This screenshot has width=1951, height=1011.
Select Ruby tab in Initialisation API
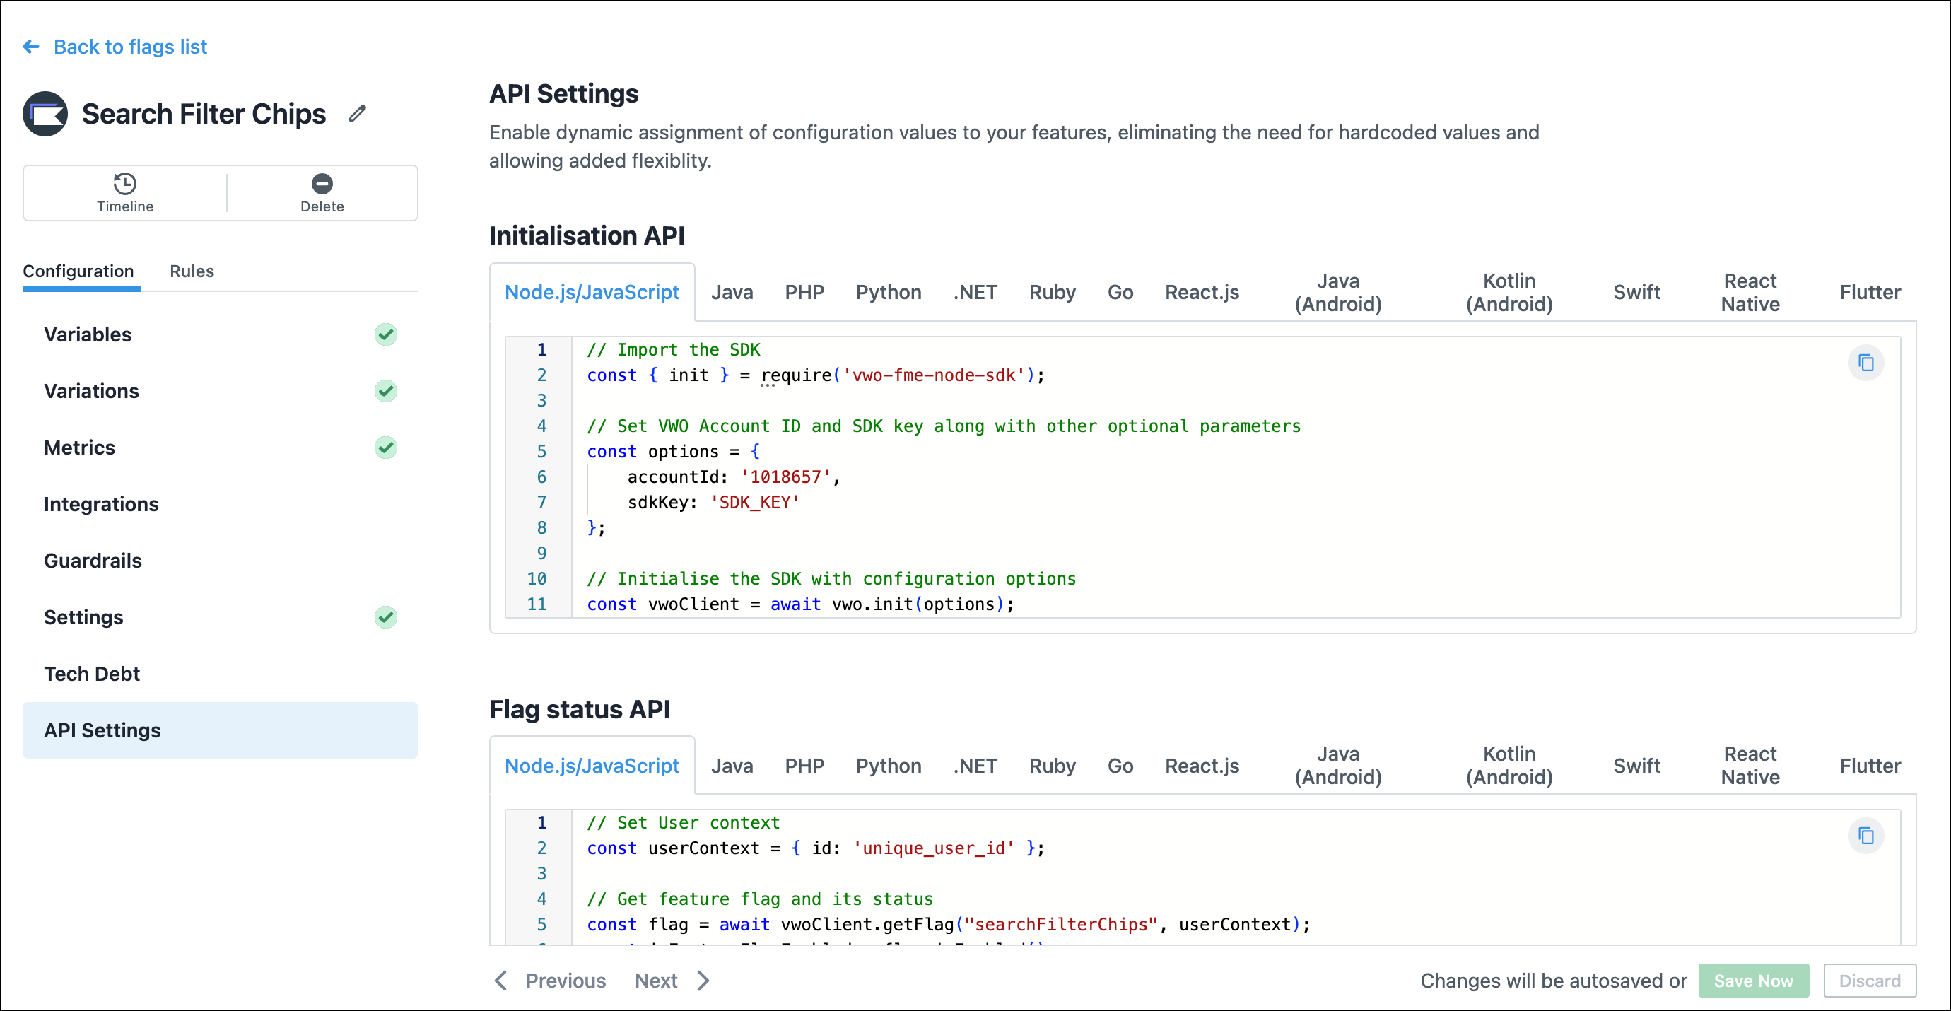coord(1052,292)
